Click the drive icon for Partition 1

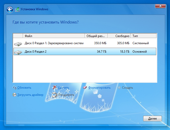[x=18, y=43]
